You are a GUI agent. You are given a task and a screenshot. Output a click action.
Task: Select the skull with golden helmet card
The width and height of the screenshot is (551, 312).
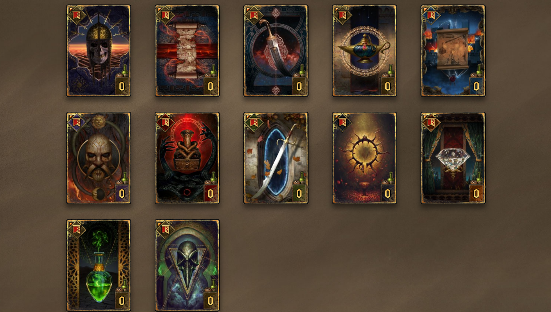(x=98, y=51)
